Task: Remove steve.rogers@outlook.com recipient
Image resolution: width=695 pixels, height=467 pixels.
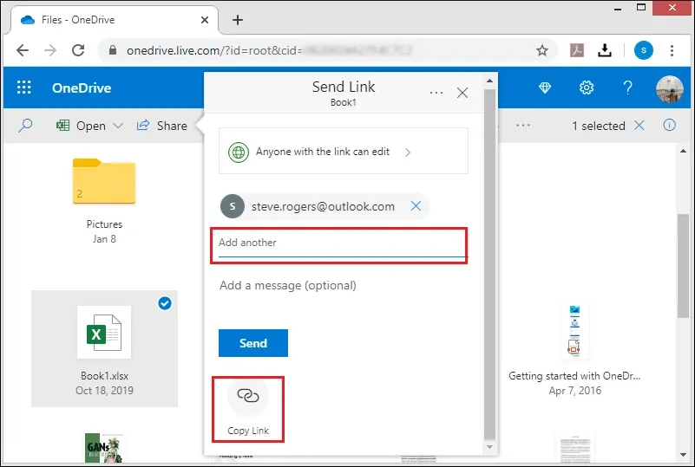Action: click(416, 206)
